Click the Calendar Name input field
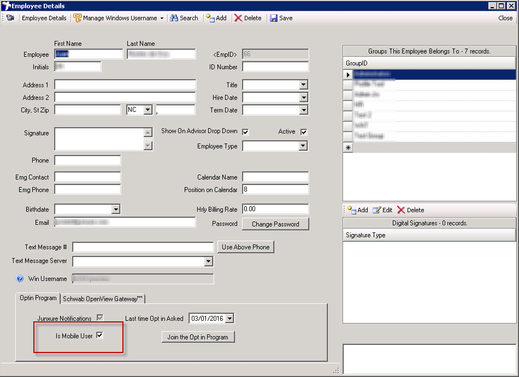Screen dimensions: 519x377 coord(275,177)
